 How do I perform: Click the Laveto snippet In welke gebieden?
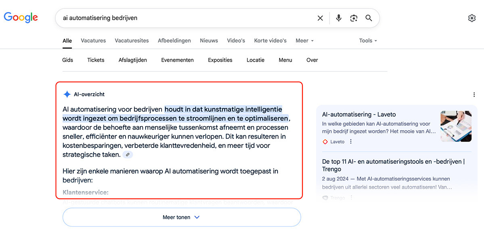pos(379,128)
